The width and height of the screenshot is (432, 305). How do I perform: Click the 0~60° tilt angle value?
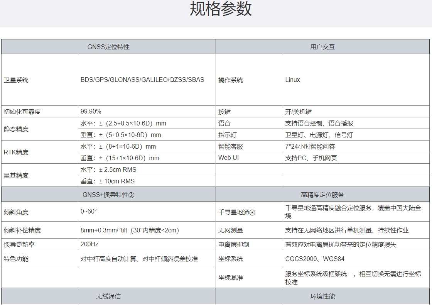point(89,212)
